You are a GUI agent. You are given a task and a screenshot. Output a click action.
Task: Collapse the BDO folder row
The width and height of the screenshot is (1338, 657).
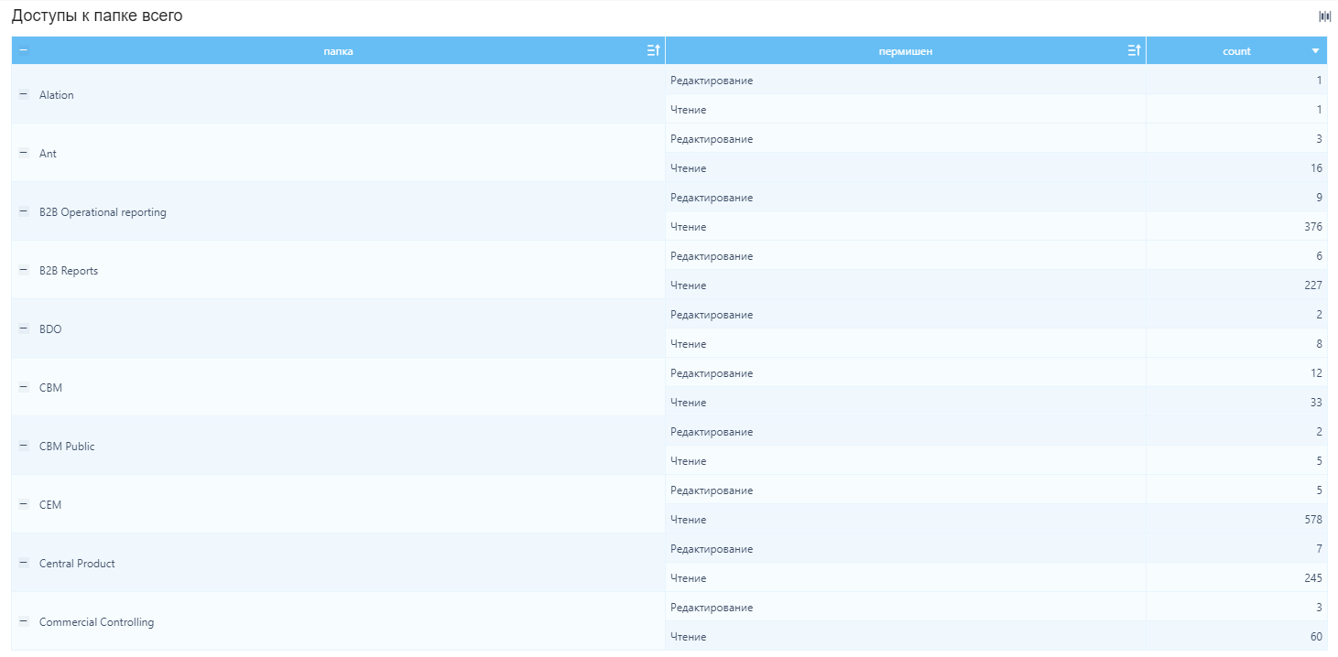pos(24,328)
